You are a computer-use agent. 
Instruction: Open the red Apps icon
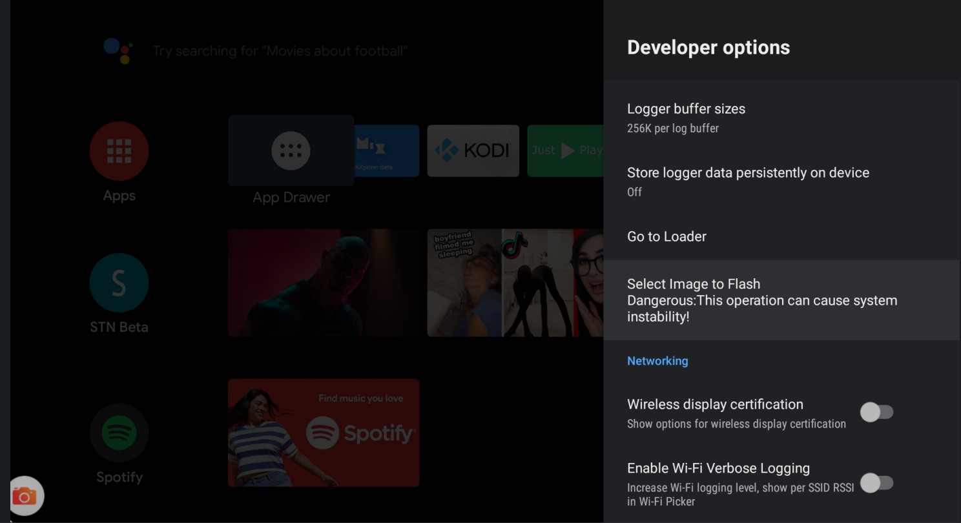pyautogui.click(x=119, y=151)
